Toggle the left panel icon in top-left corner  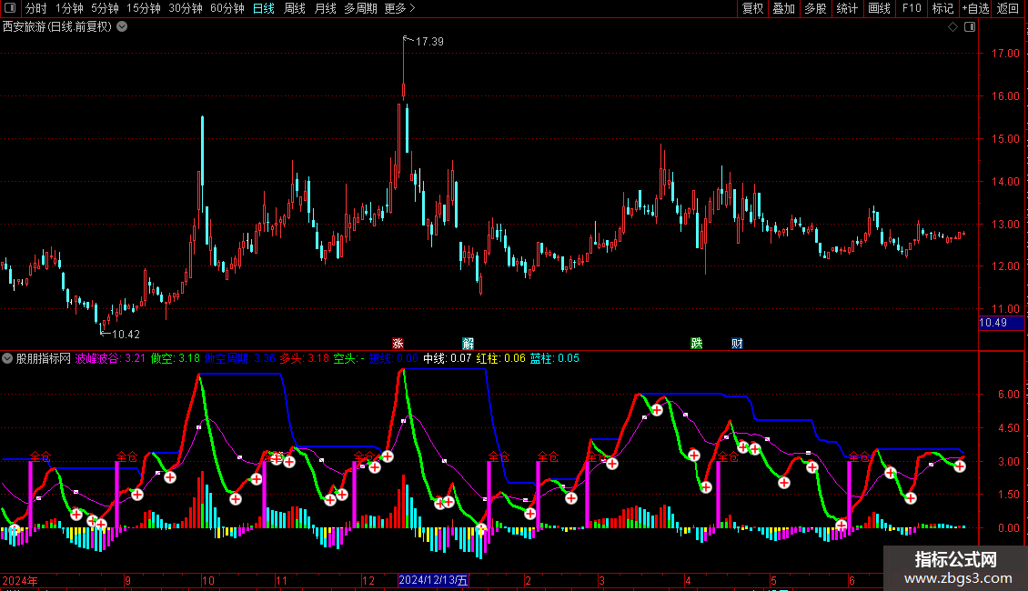click(x=11, y=8)
